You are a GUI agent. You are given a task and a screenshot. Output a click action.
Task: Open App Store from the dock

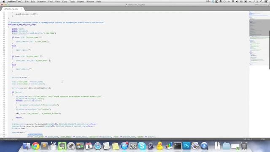(124, 146)
